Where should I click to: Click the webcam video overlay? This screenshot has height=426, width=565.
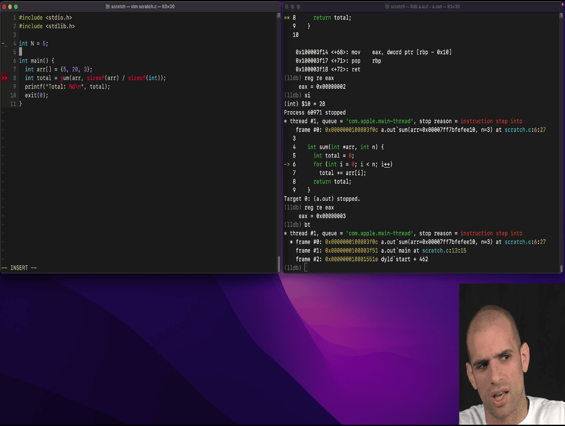coord(512,354)
